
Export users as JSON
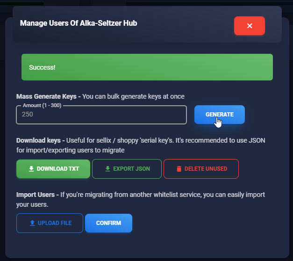127,169
